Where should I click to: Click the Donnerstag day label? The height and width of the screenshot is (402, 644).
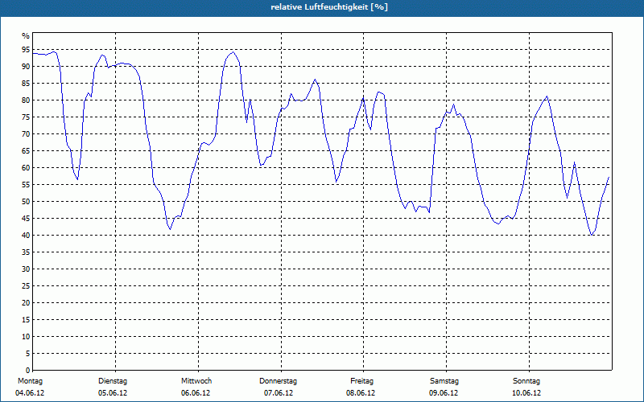point(278,381)
